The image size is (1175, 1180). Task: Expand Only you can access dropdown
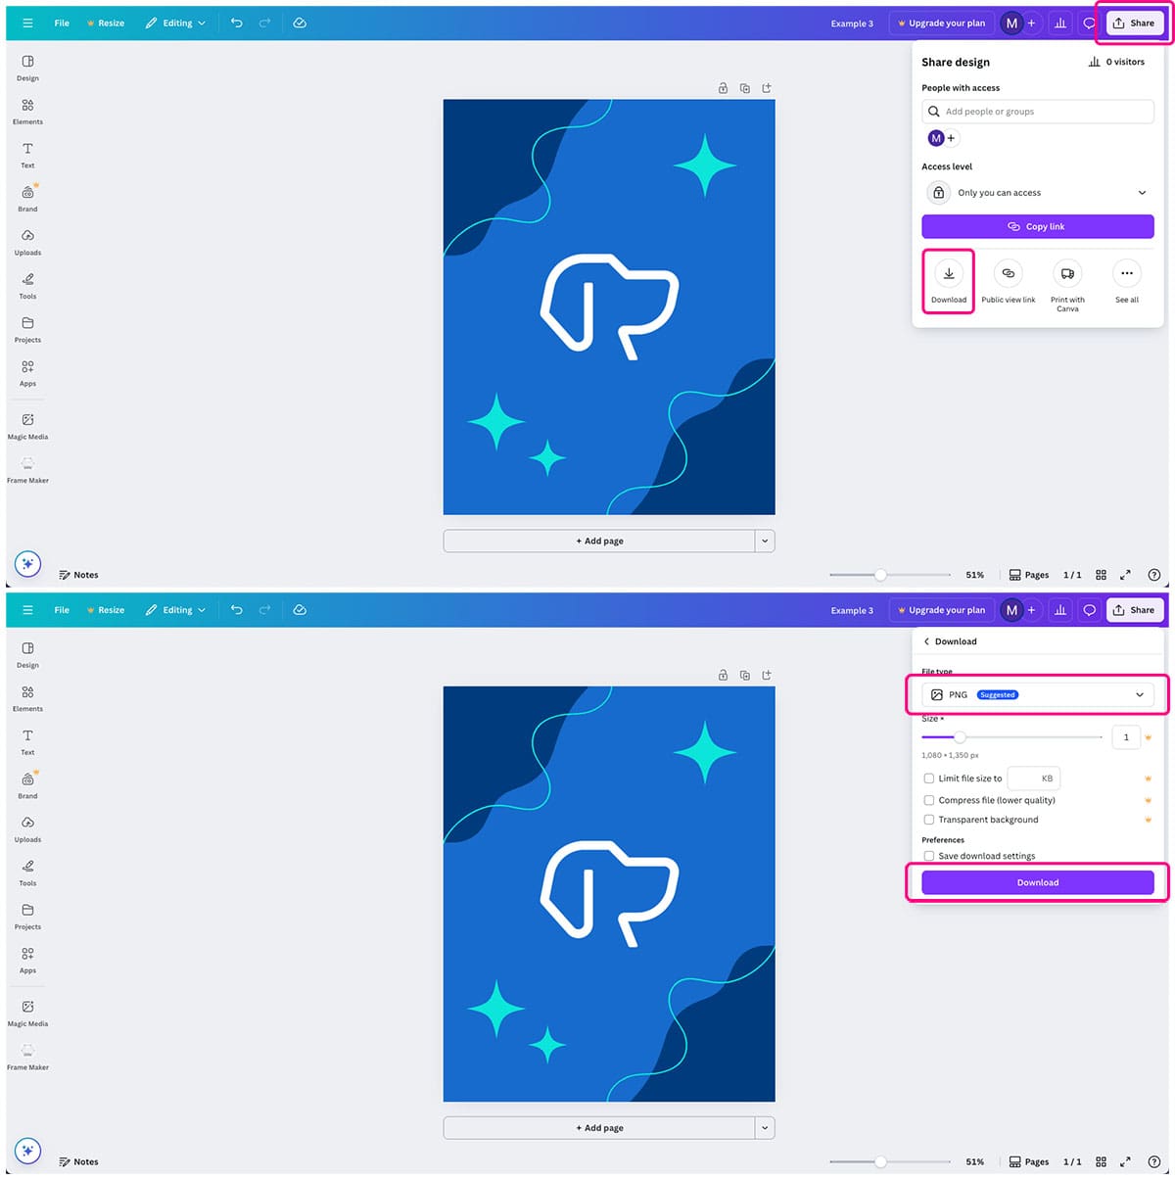1038,193
